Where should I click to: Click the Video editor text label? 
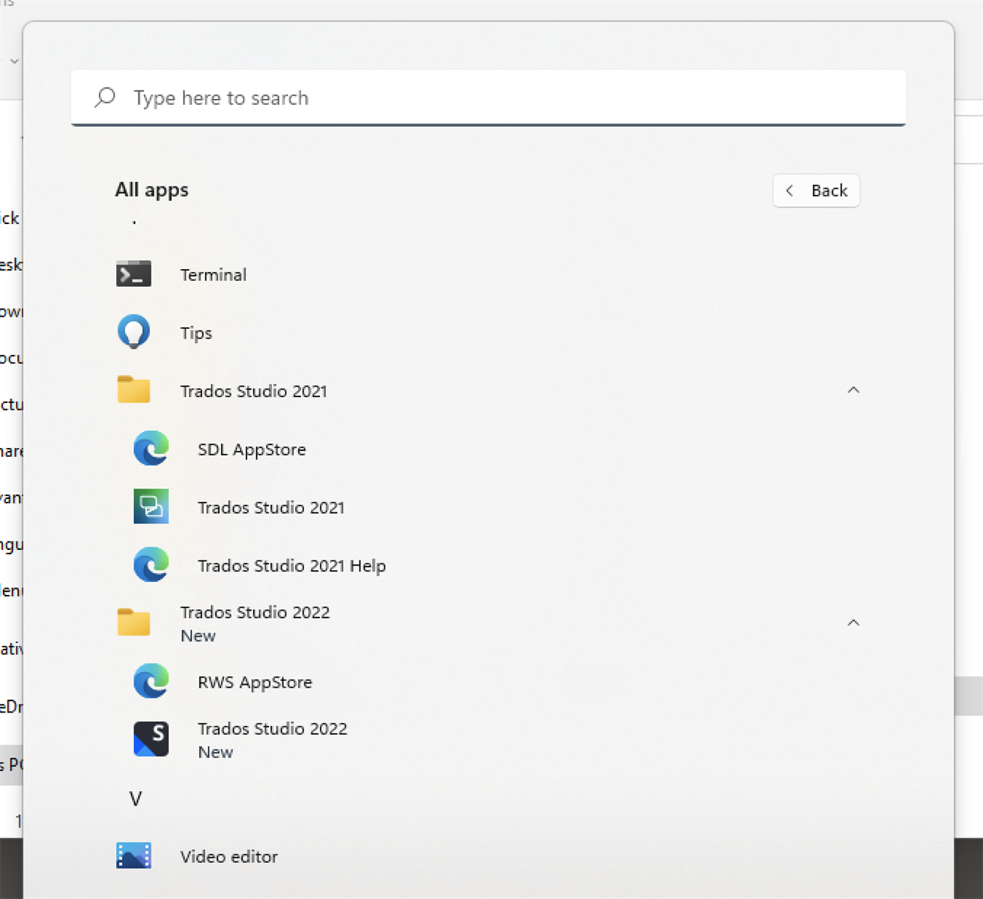(x=229, y=856)
